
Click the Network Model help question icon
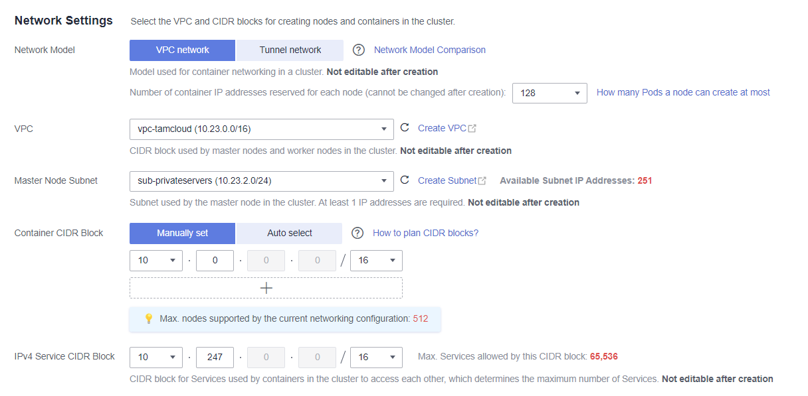pos(359,50)
